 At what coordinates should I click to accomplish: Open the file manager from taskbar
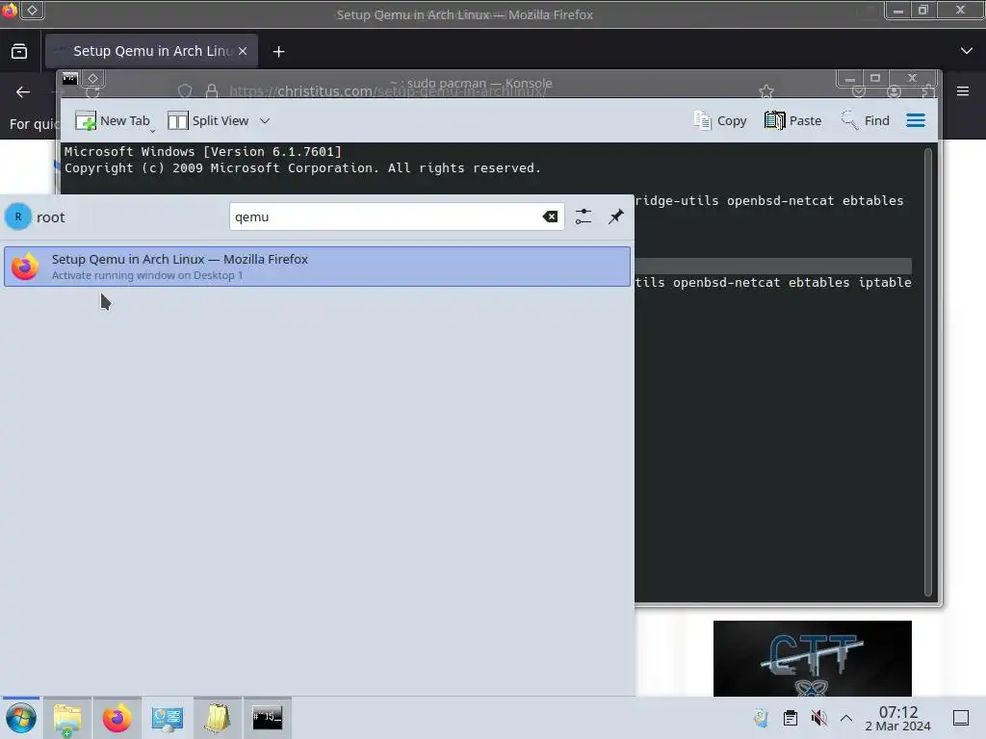(x=67, y=718)
